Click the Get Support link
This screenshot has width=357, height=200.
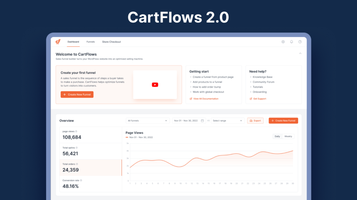259,99
